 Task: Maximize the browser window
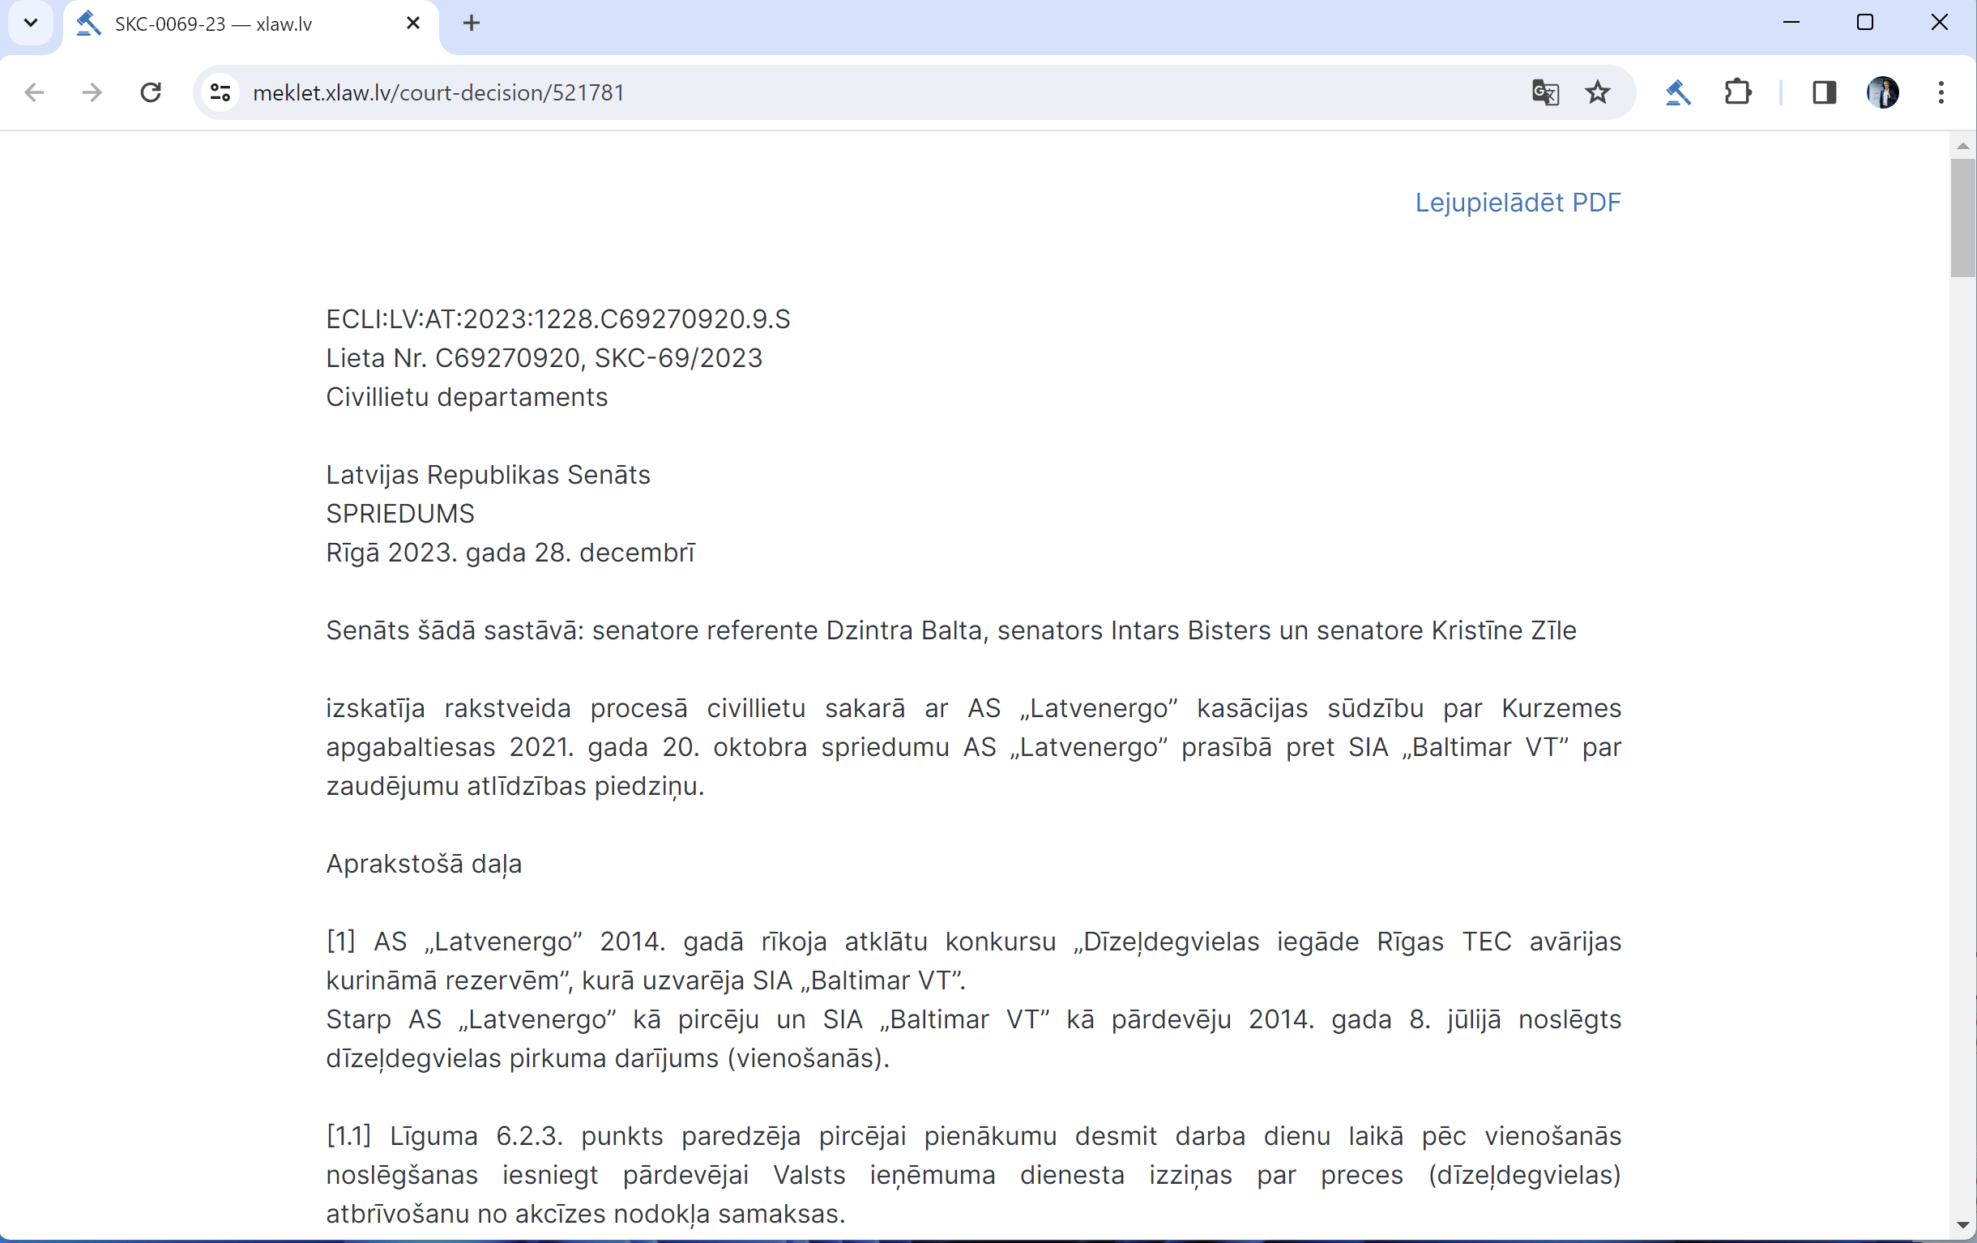[1864, 23]
